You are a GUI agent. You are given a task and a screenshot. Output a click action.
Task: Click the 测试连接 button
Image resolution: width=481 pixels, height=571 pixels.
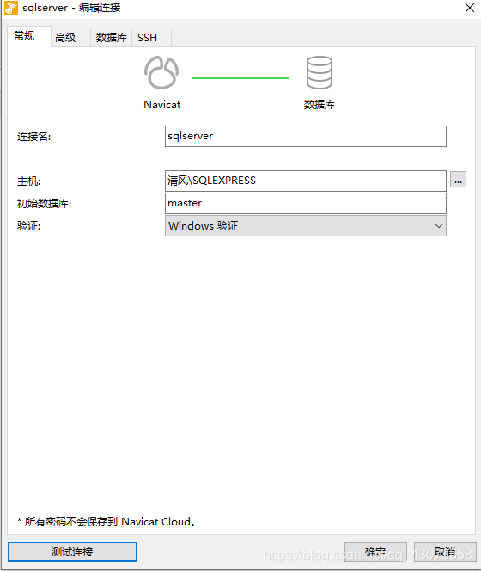tap(72, 551)
